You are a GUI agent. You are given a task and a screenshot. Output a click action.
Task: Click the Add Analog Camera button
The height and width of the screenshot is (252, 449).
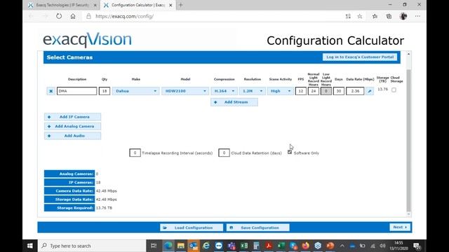click(x=72, y=126)
